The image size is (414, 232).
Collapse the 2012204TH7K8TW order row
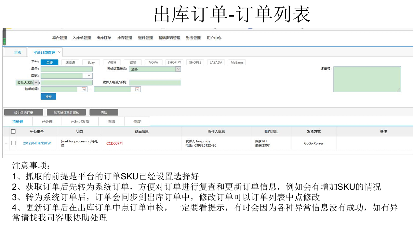point(6,143)
